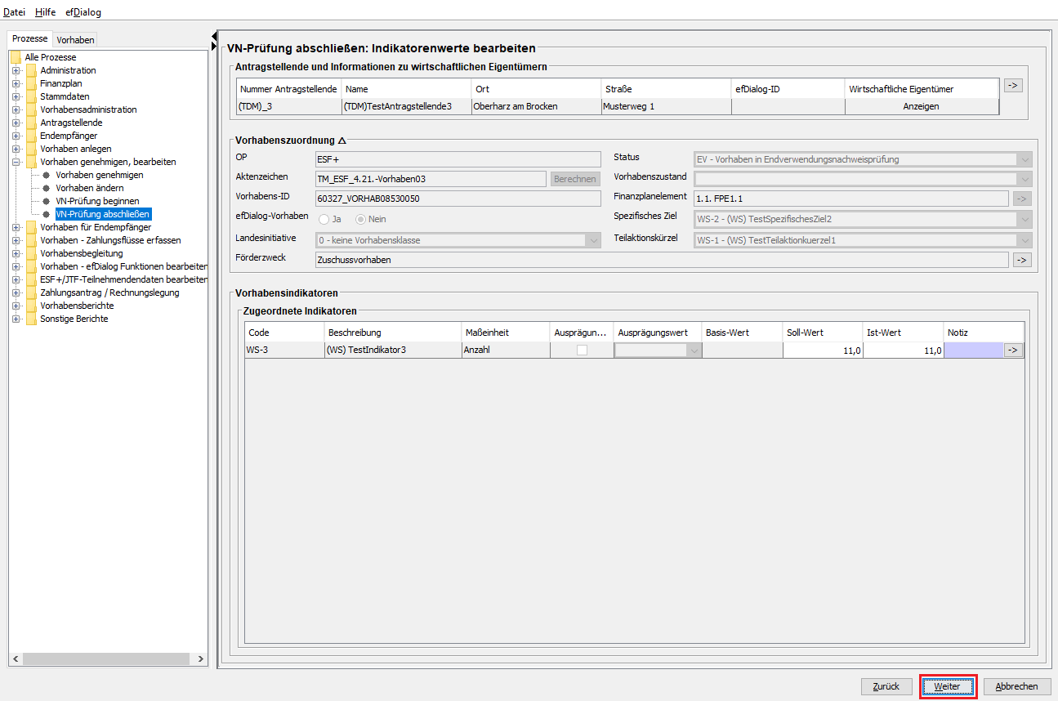The height and width of the screenshot is (701, 1058).
Task: Toggle the Ausprägung checkbox in row WS-3
Action: [582, 350]
